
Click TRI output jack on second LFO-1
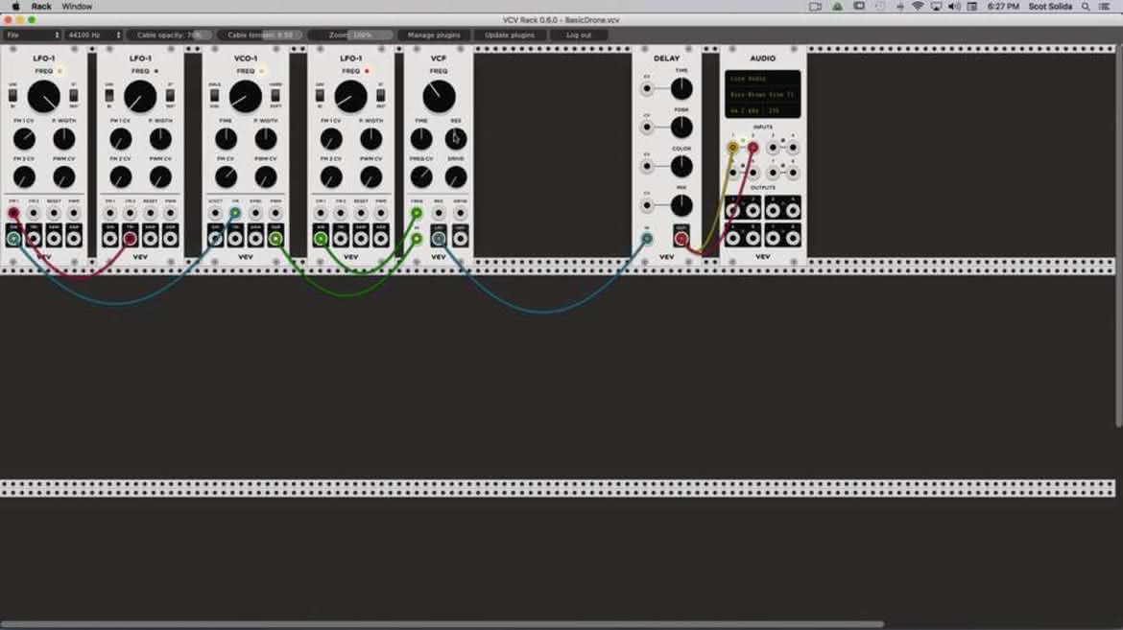[130, 239]
